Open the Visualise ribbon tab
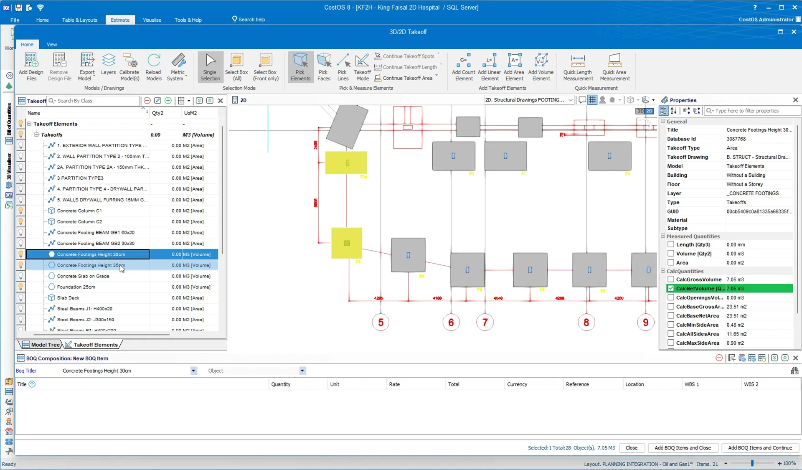The width and height of the screenshot is (802, 470). pos(152,20)
